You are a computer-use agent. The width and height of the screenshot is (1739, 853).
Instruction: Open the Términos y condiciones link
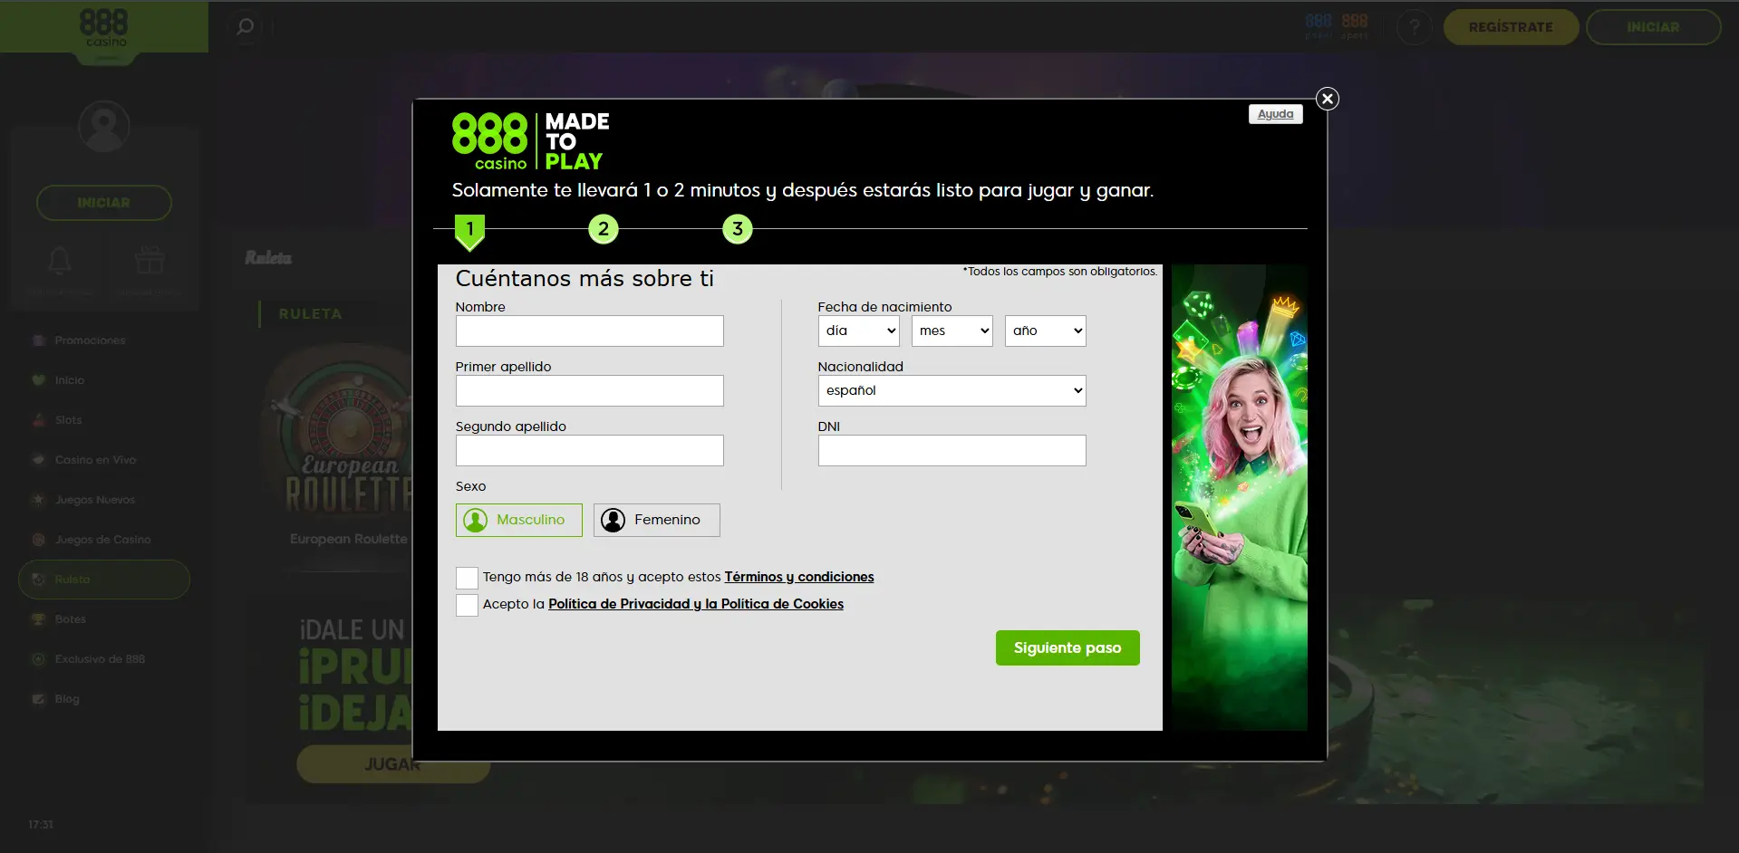pyautogui.click(x=798, y=577)
